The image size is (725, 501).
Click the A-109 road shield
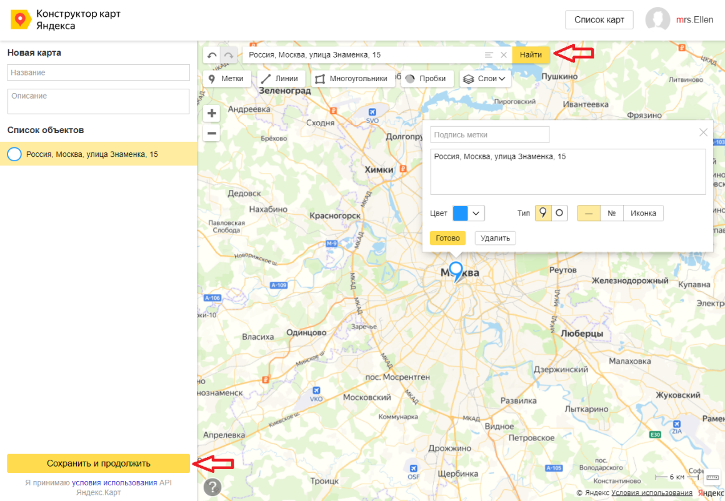click(x=279, y=285)
